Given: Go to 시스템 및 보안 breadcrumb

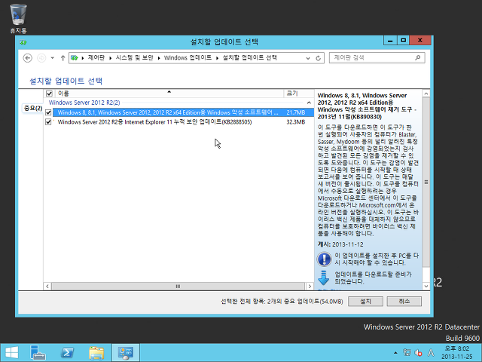Looking at the screenshot, I should tap(134, 57).
